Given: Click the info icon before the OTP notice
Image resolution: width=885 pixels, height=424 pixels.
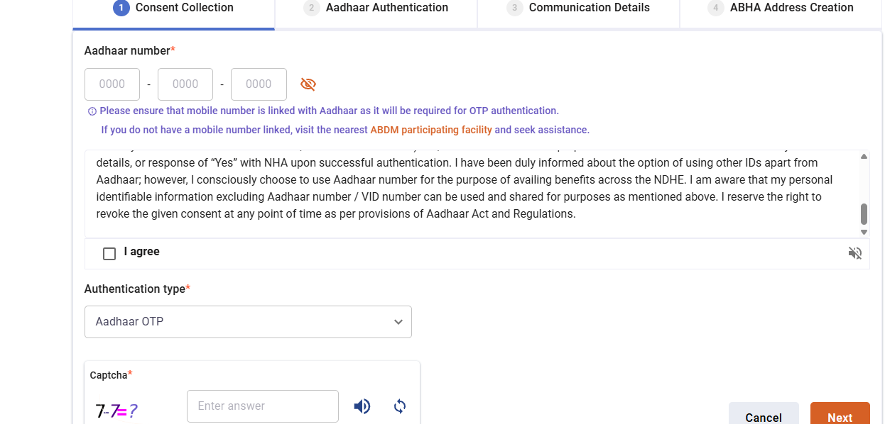Looking at the screenshot, I should (92, 111).
